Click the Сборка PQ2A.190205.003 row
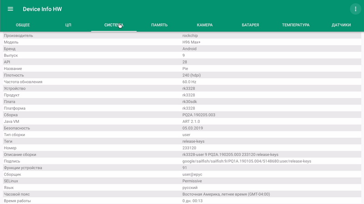 [x=182, y=115]
